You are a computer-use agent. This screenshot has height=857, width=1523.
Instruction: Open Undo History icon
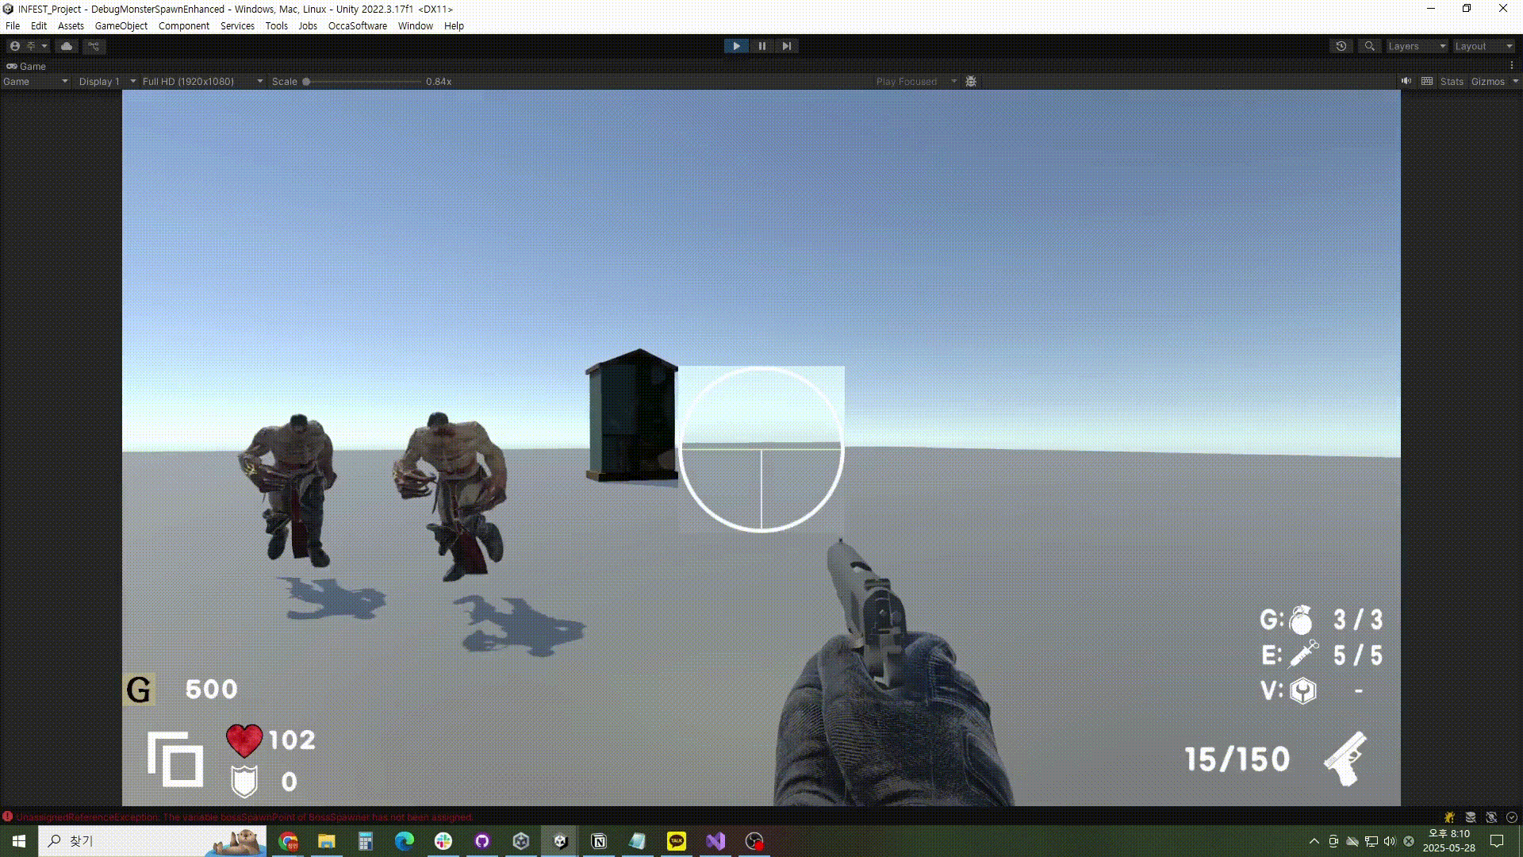pyautogui.click(x=1341, y=46)
